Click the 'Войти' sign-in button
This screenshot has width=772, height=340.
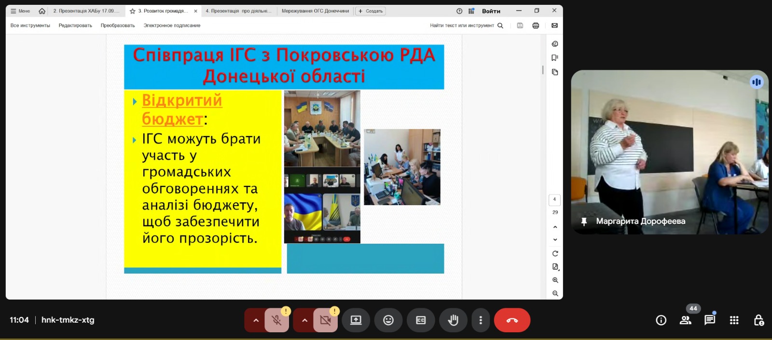(491, 11)
